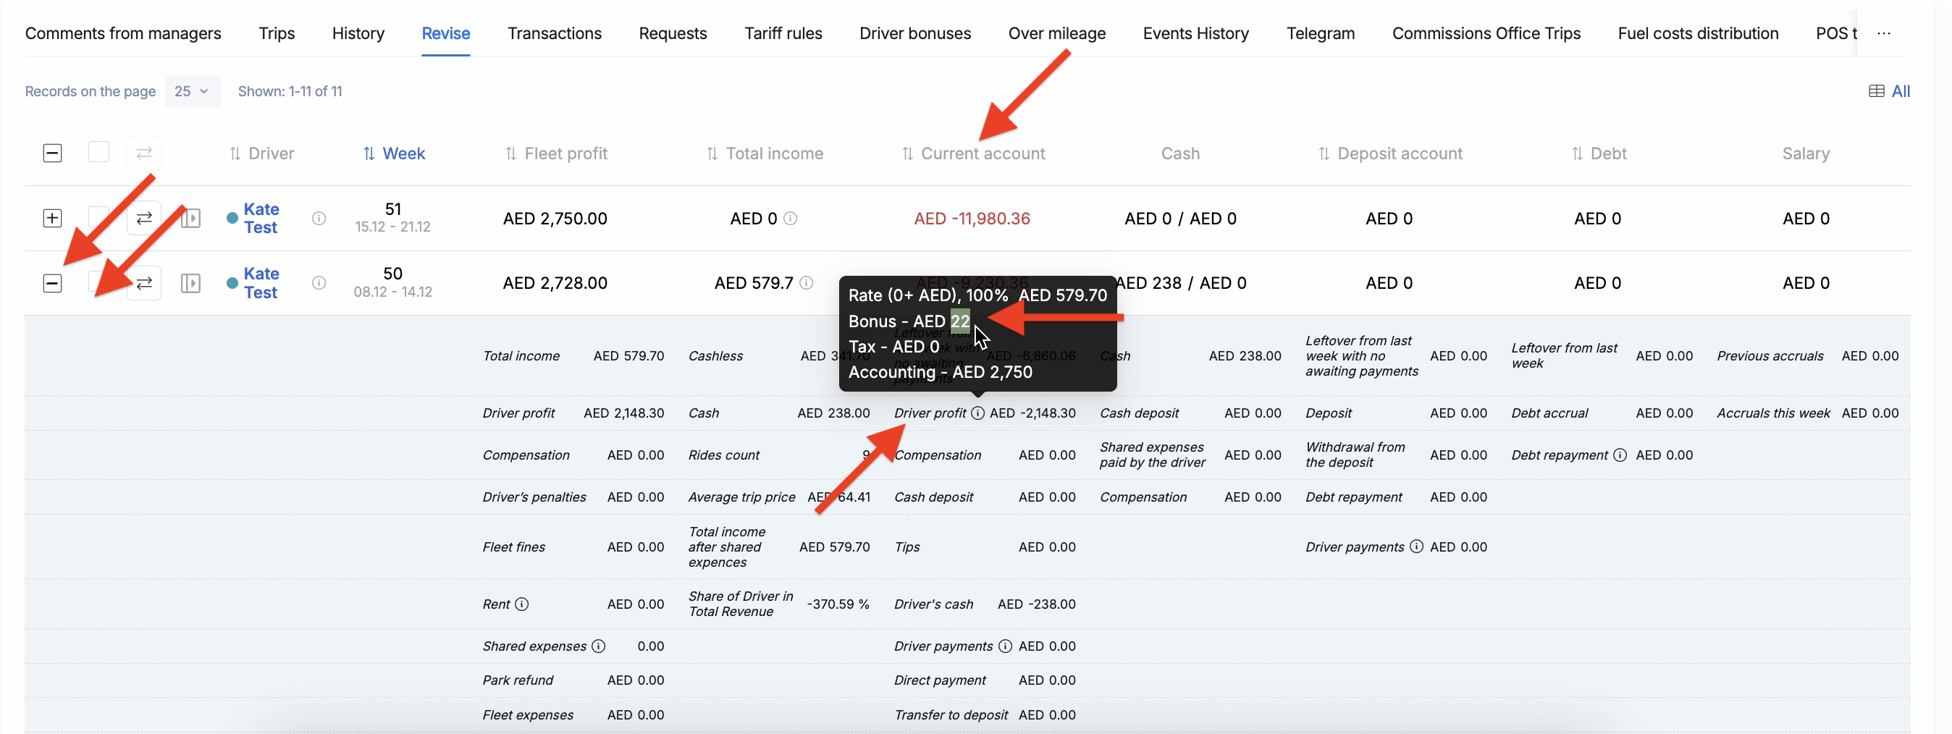Open the Over mileage tab
1952x734 pixels.
1056,33
